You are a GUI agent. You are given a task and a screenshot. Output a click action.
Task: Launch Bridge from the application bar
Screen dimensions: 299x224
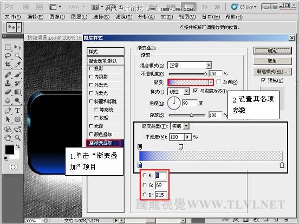coord(26,7)
